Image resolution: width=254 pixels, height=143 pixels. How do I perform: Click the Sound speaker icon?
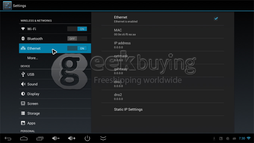tap(23, 84)
